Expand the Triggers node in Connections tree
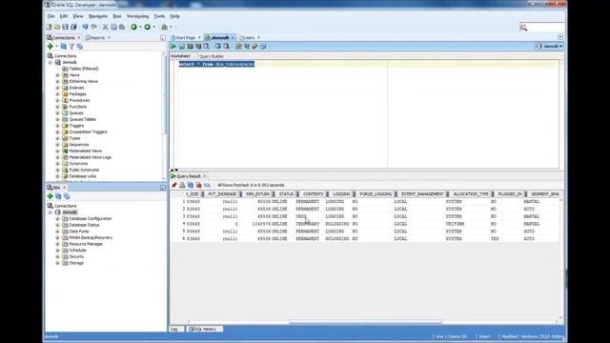Viewport: 610px width, 343px height. click(57, 126)
